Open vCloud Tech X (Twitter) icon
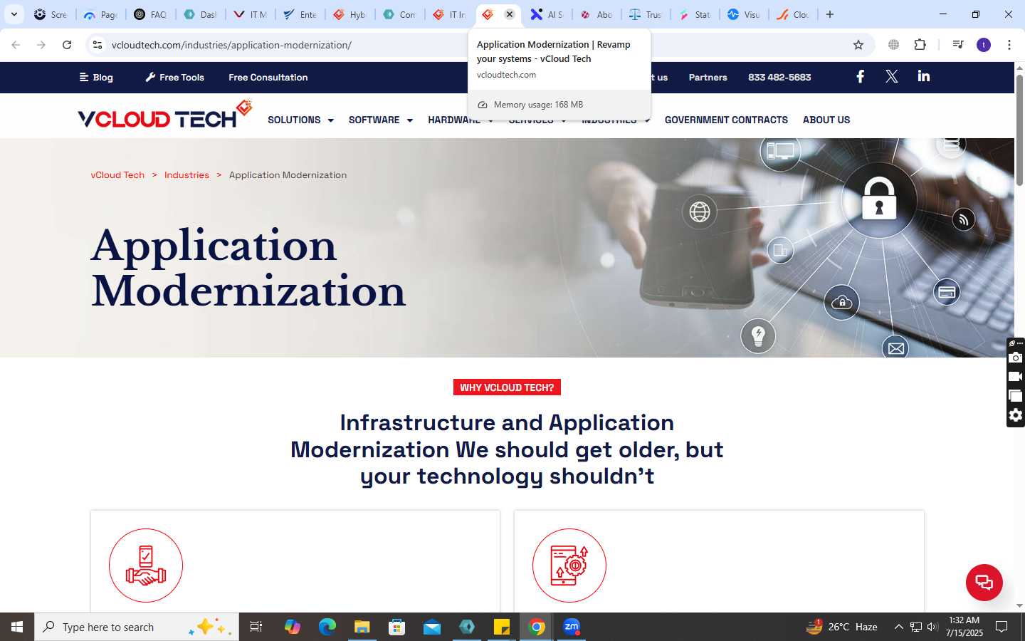 [892, 77]
